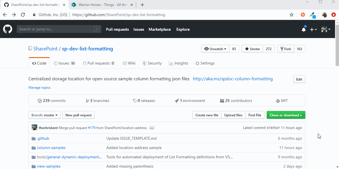Click Manage topics

point(40,88)
